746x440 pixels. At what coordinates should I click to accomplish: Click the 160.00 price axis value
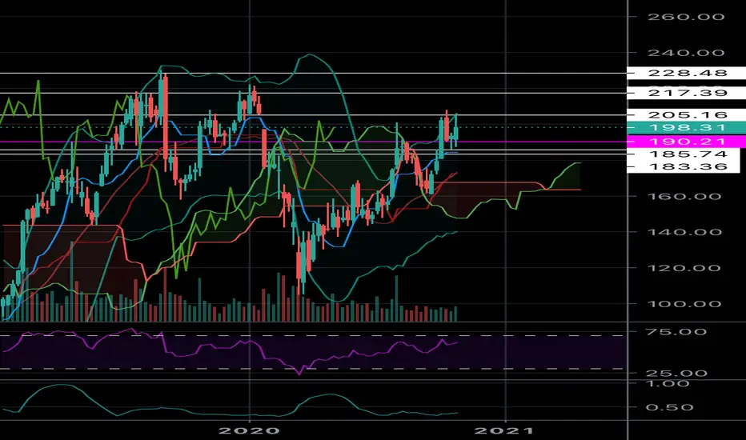coord(684,196)
